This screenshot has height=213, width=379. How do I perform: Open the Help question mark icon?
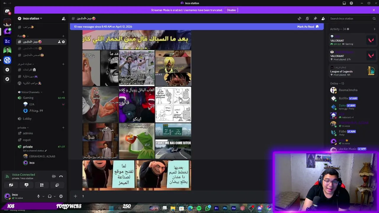tap(351, 3)
